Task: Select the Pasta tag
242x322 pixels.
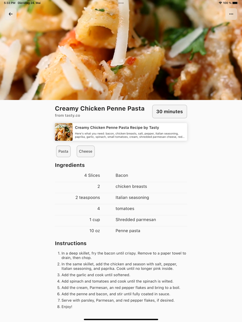Action: (63, 151)
